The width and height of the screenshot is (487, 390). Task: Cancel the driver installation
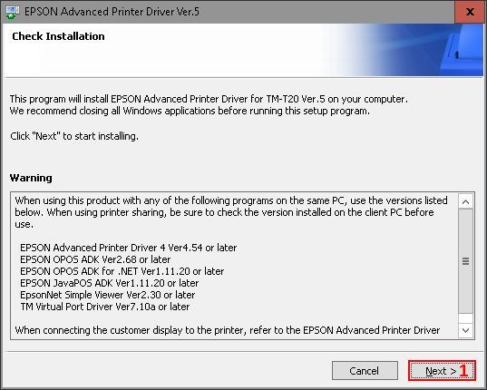365,371
